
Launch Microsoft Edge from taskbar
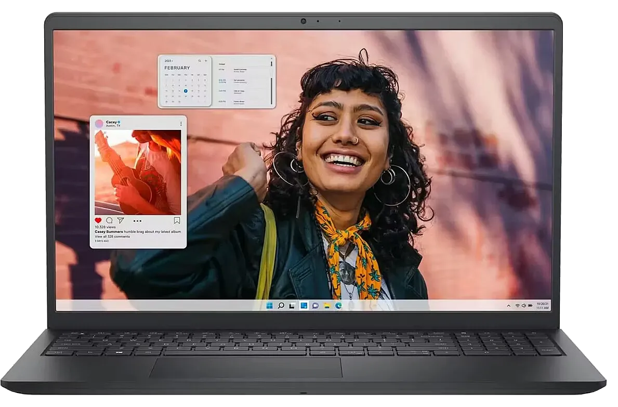338,305
